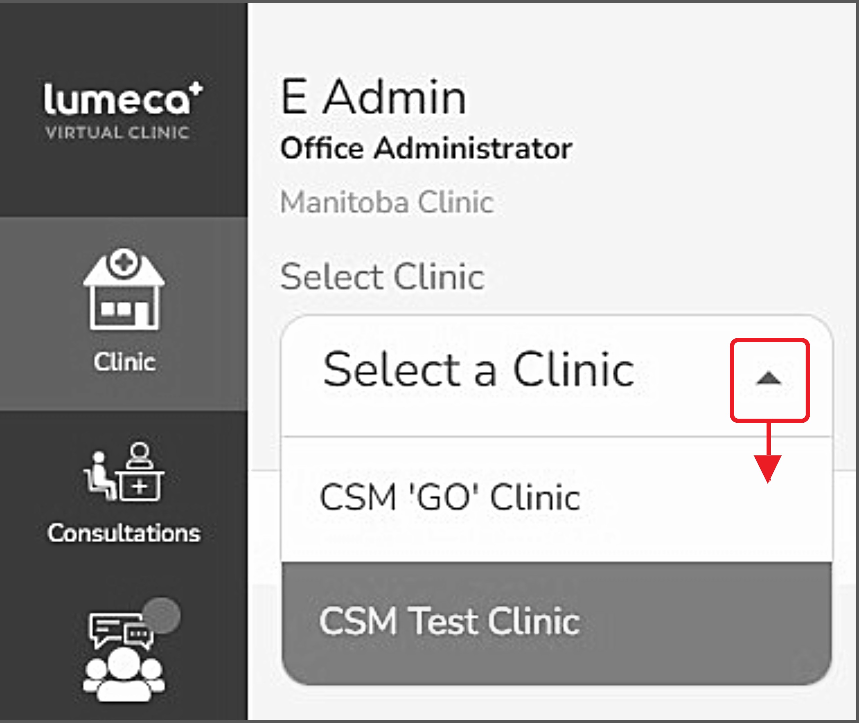The width and height of the screenshot is (859, 723).
Task: Choose CSM 'GO' Clinic from the list
Action: click(x=450, y=497)
